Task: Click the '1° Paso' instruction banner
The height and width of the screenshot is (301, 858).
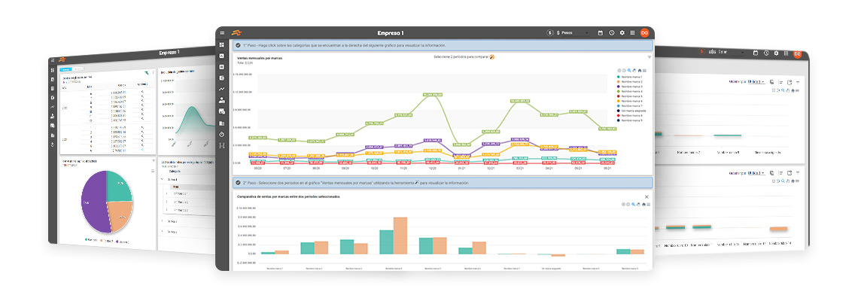Action: click(443, 45)
